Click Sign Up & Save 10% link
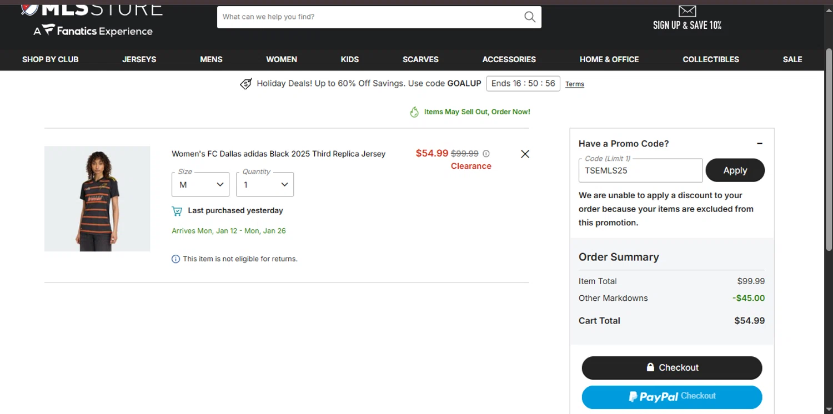Image resolution: width=833 pixels, height=414 pixels. [x=688, y=25]
